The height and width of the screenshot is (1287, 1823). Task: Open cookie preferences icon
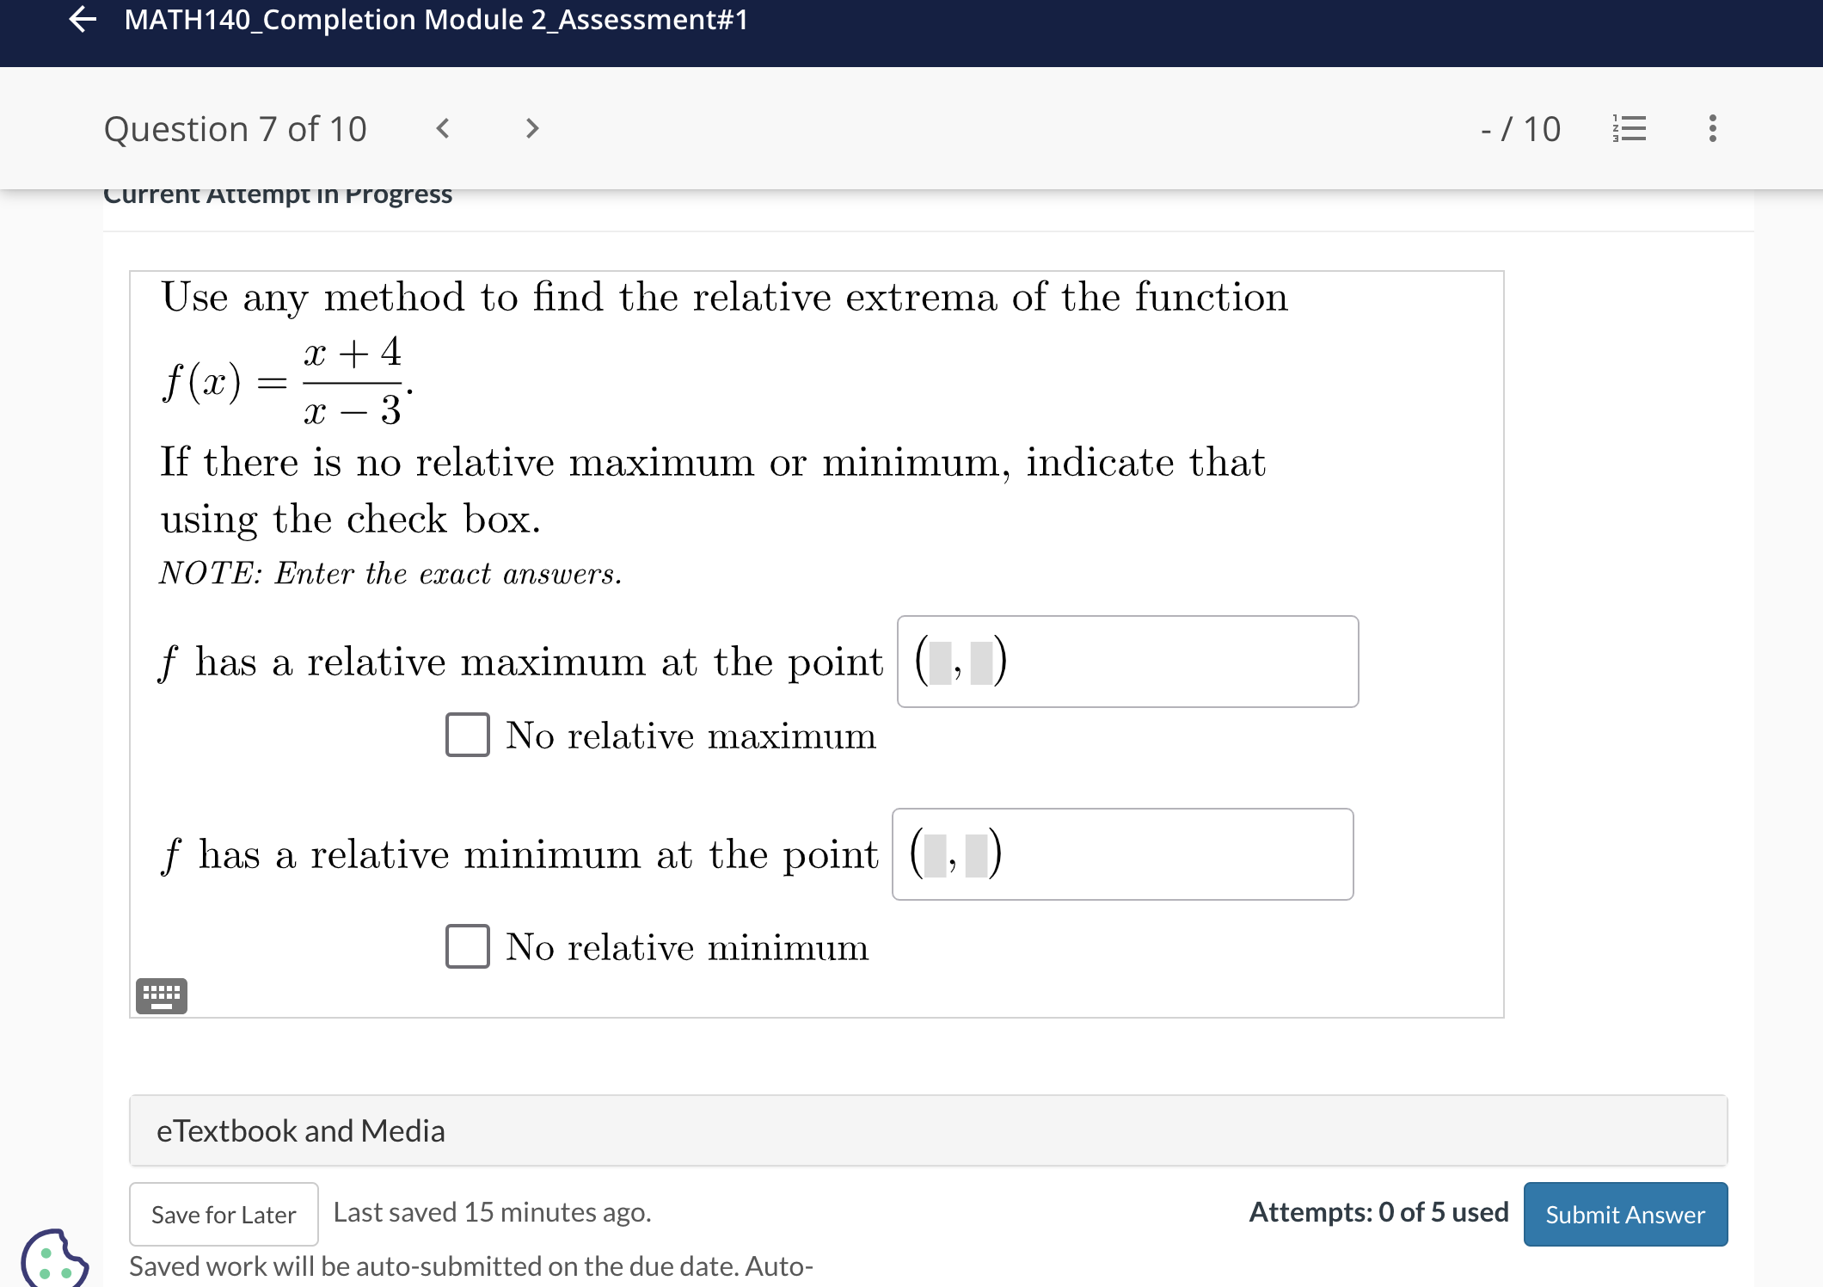(x=53, y=1259)
